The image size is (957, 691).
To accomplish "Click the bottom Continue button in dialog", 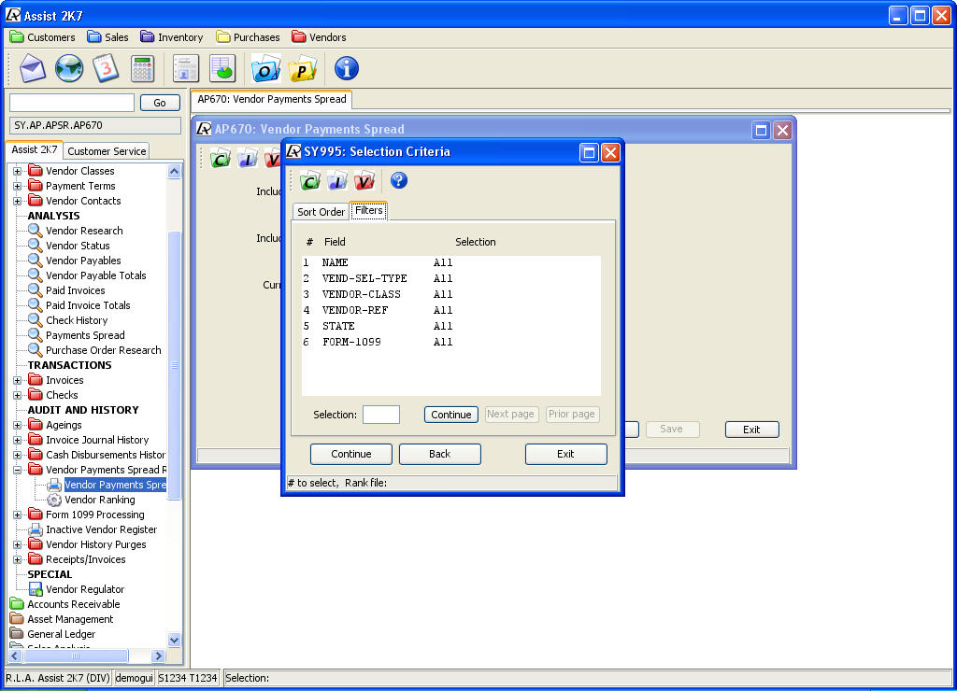I will (351, 454).
